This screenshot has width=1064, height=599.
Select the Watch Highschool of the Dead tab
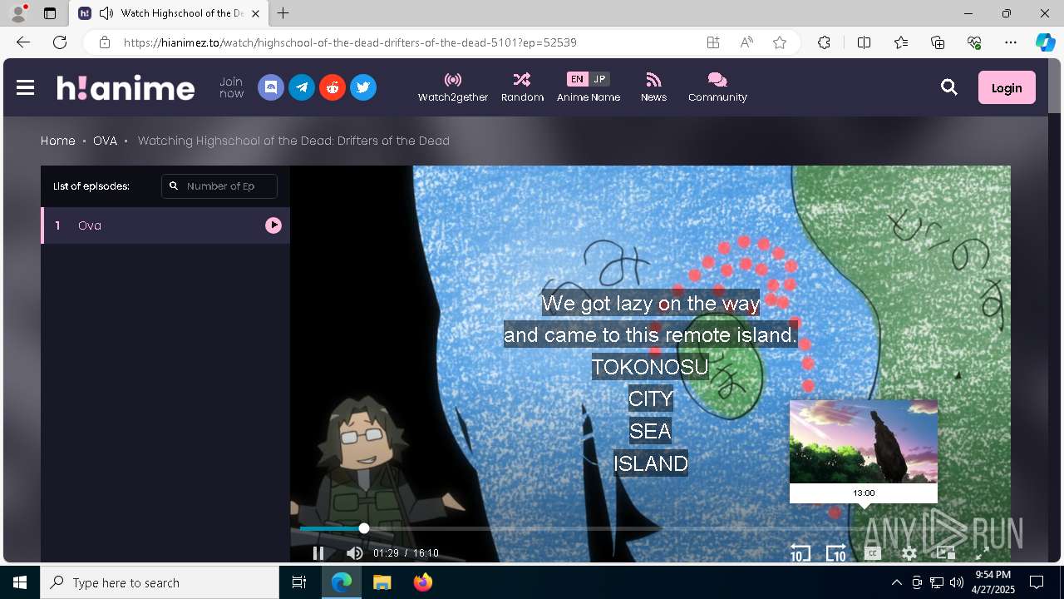(169, 13)
